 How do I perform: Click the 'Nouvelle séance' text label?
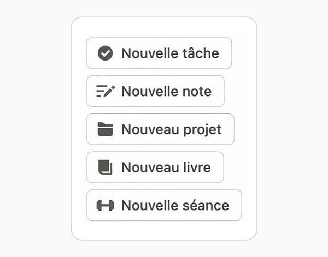click(x=175, y=205)
